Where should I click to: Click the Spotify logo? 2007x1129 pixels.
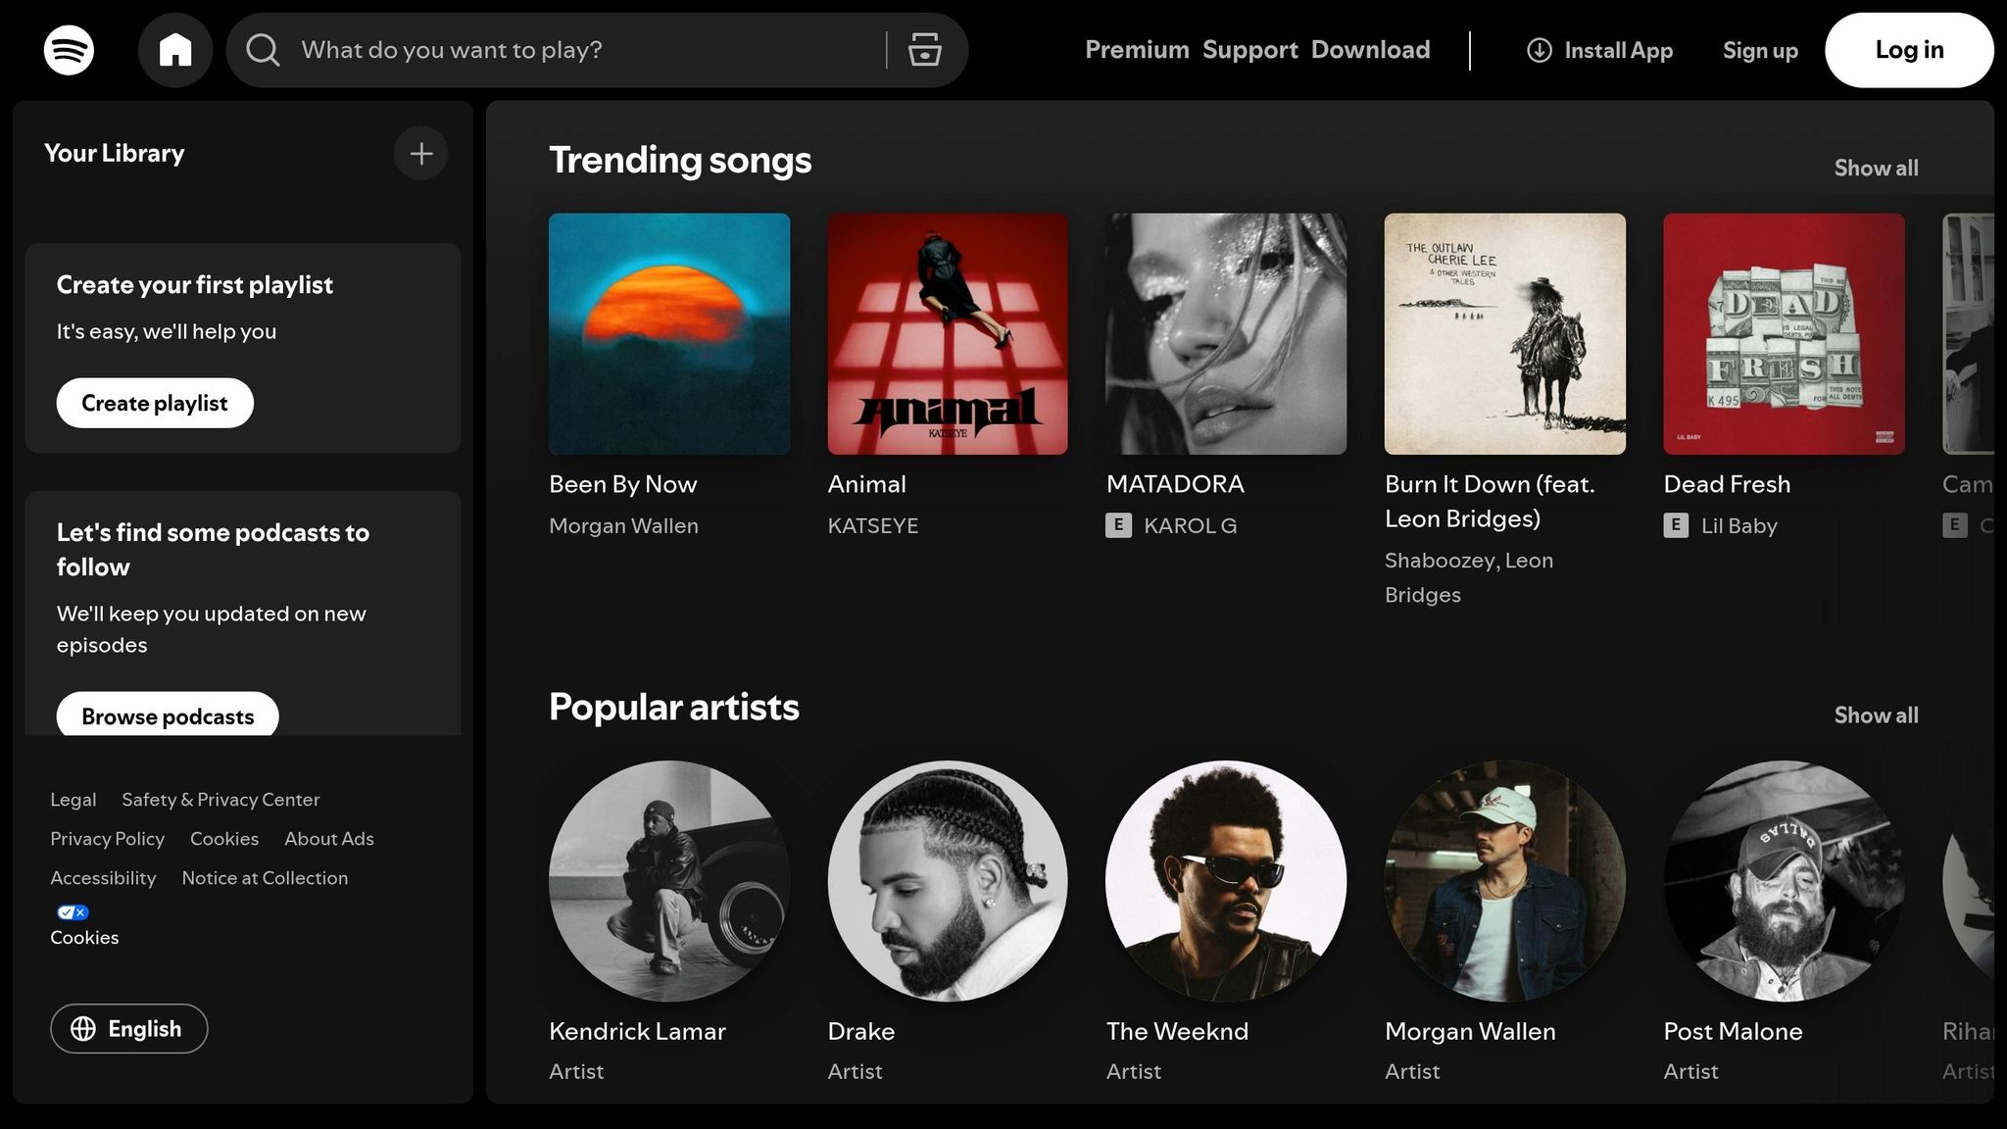[69, 50]
